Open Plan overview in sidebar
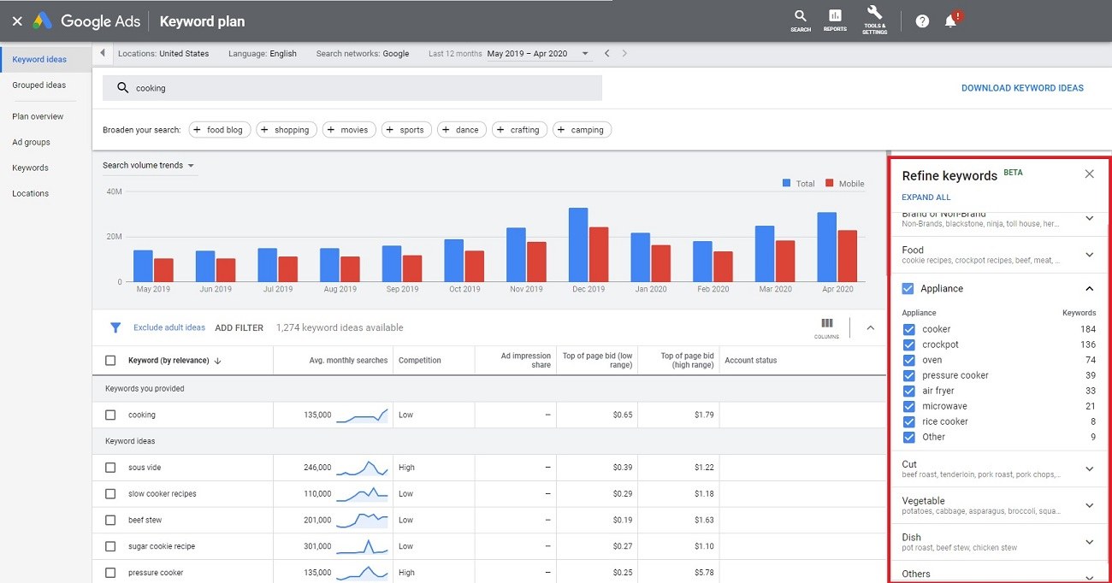This screenshot has width=1112, height=583. tap(38, 117)
